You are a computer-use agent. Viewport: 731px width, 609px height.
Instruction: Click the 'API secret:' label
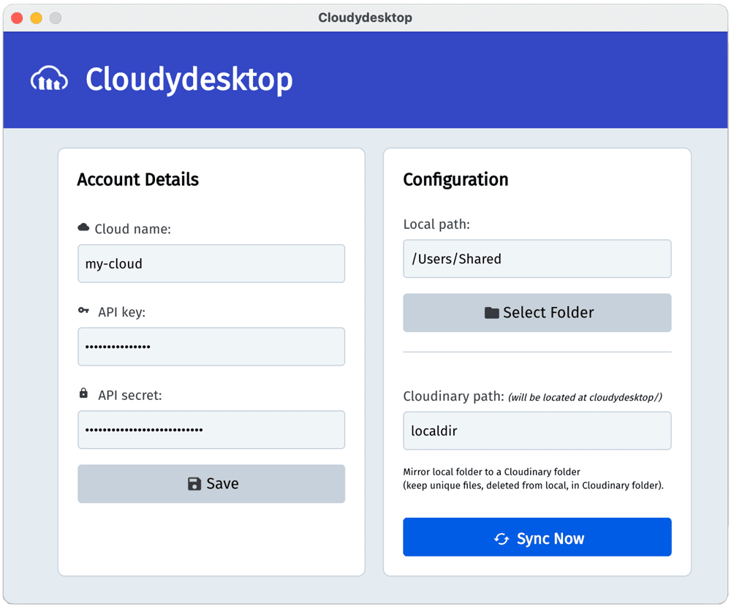(130, 396)
